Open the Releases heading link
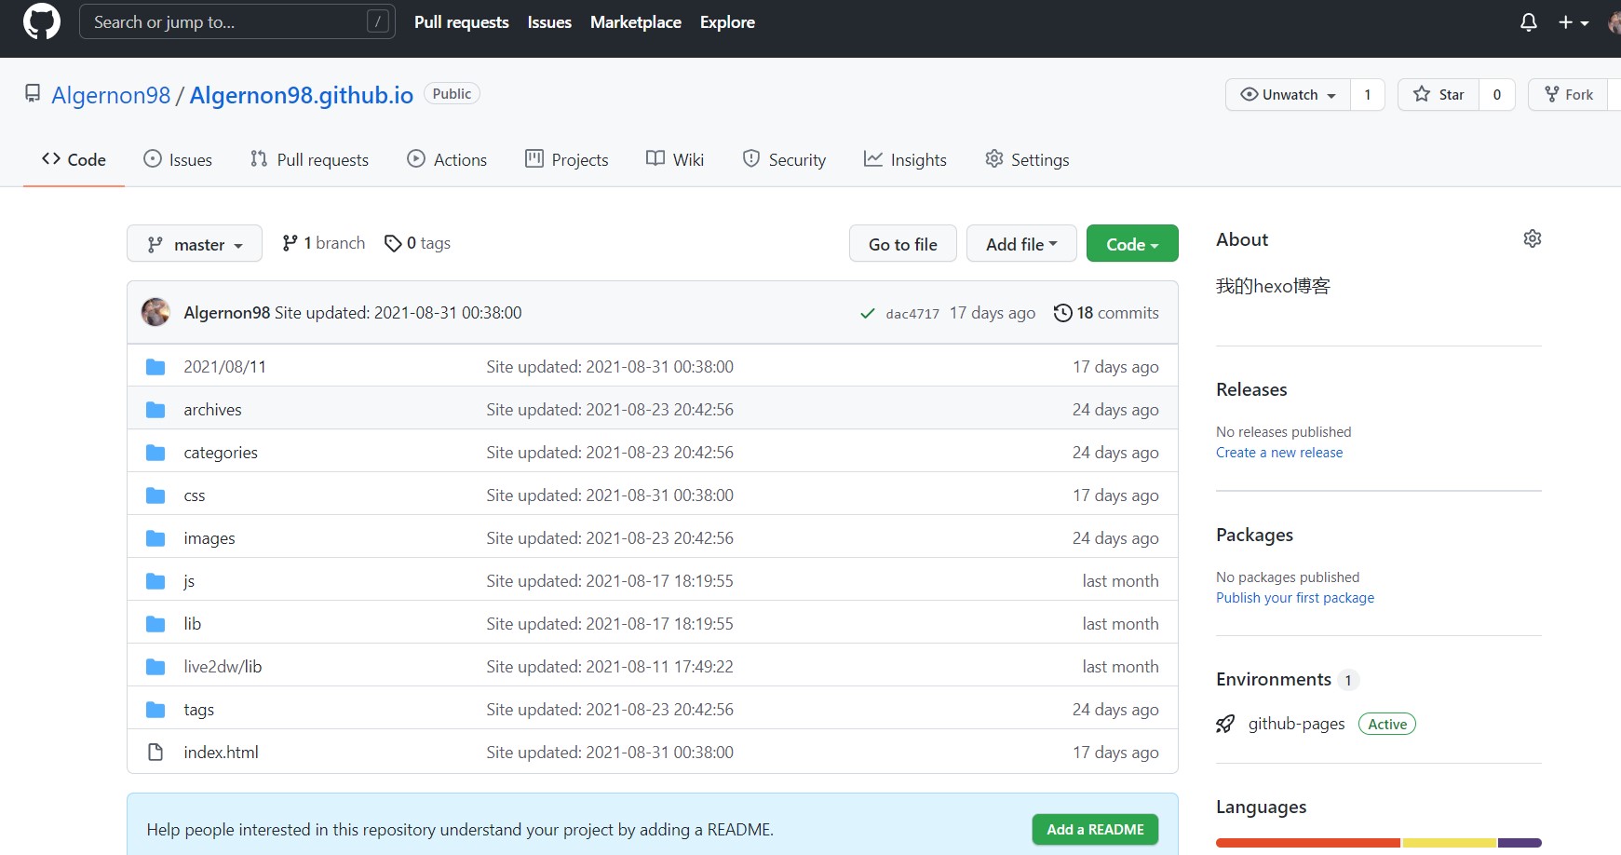The image size is (1621, 855). click(x=1251, y=389)
